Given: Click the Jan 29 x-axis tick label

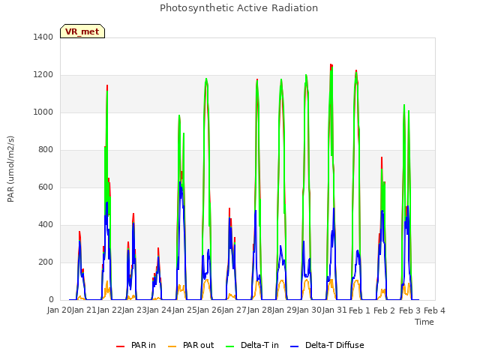Looking at the screenshot, I should click(284, 310).
